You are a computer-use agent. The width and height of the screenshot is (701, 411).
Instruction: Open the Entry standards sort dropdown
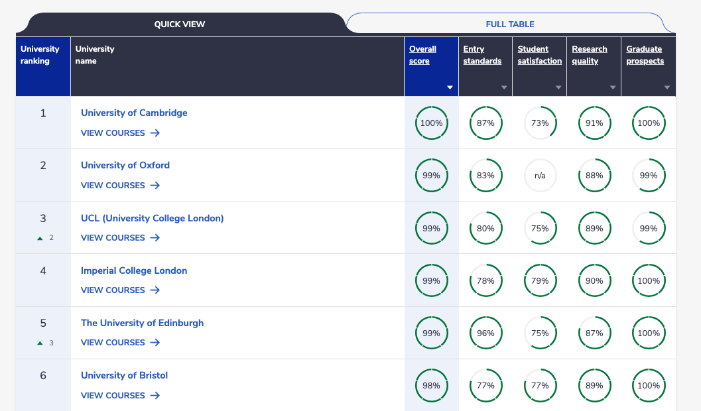[x=503, y=86]
